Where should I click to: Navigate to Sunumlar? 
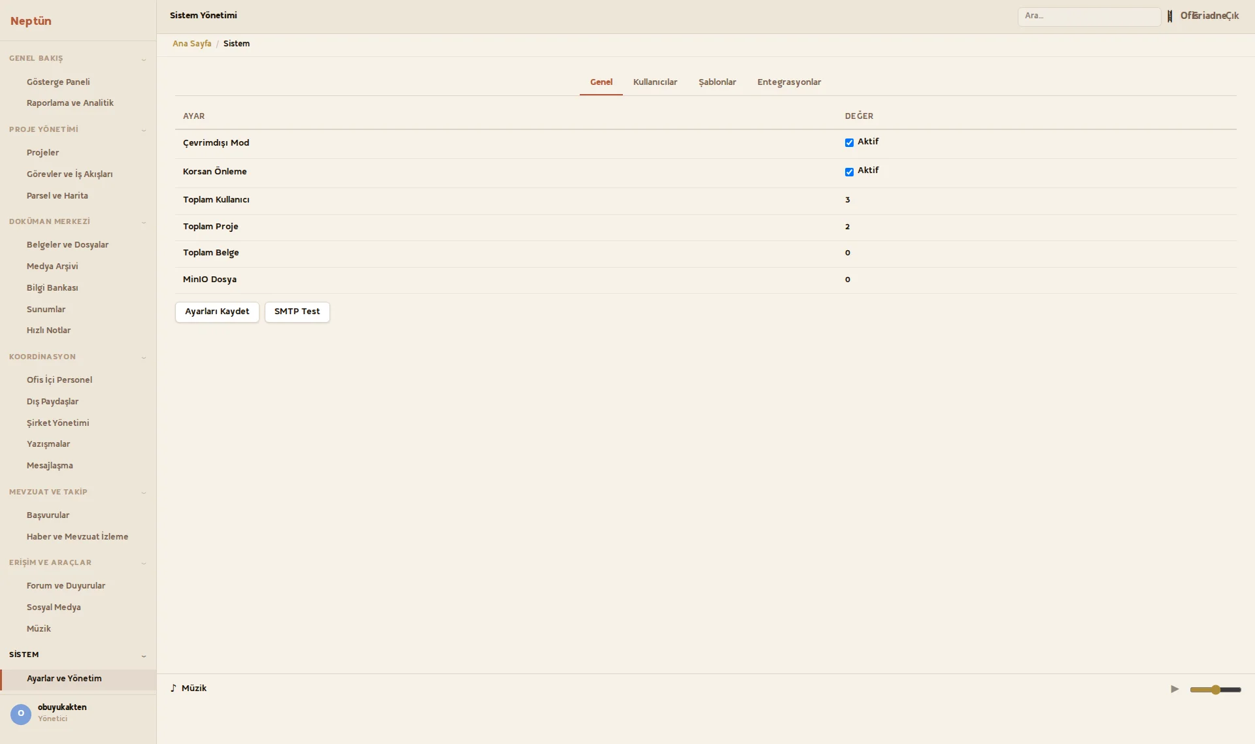coord(46,310)
